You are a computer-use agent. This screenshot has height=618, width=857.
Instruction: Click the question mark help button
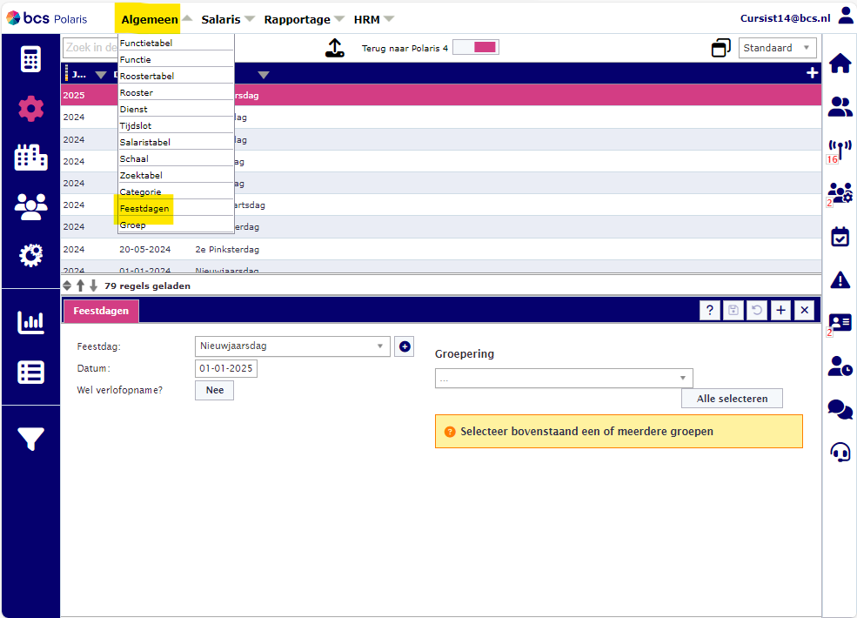(x=709, y=310)
